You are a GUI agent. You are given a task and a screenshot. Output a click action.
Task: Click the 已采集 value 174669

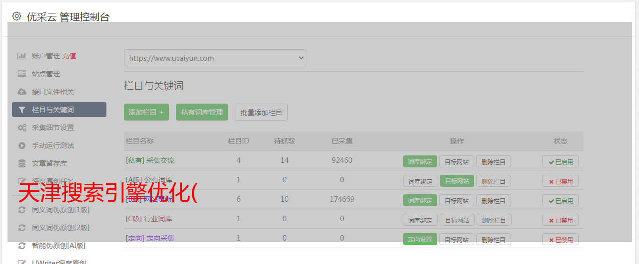342,199
